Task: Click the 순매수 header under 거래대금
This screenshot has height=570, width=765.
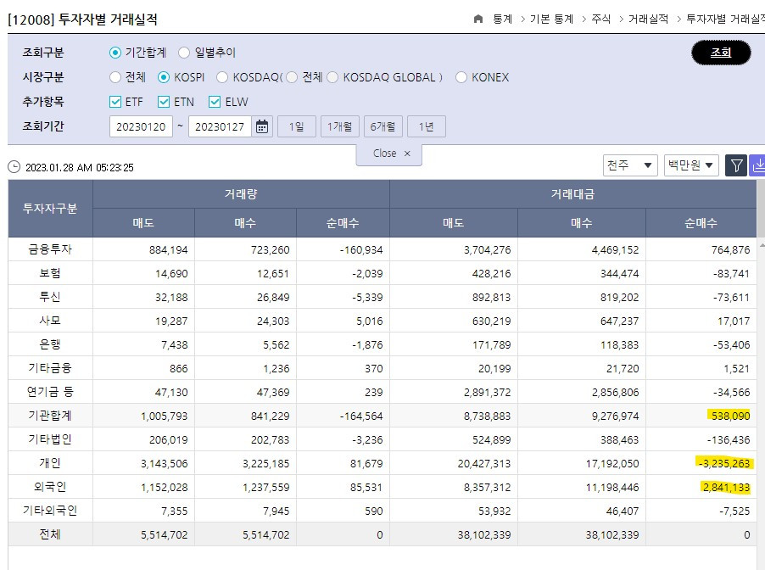Action: point(701,223)
